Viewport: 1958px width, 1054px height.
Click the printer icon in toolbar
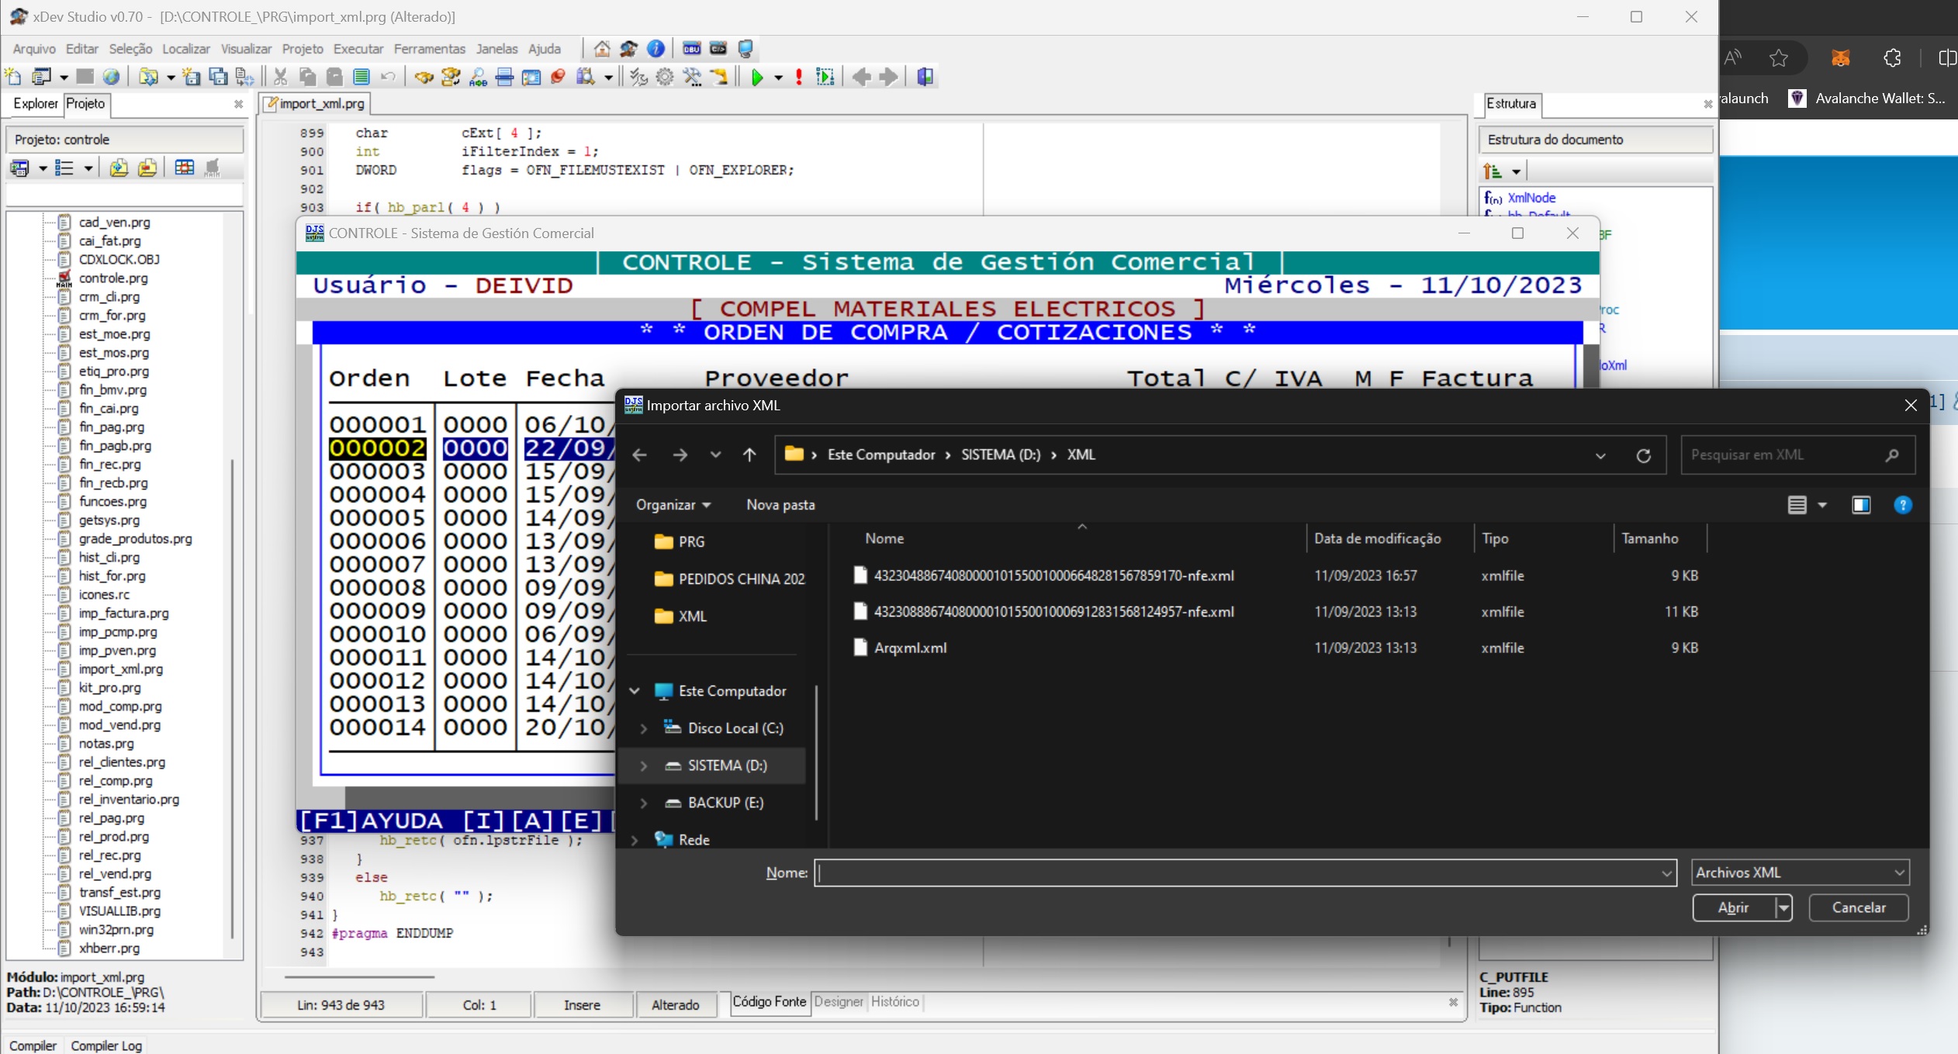(x=504, y=77)
